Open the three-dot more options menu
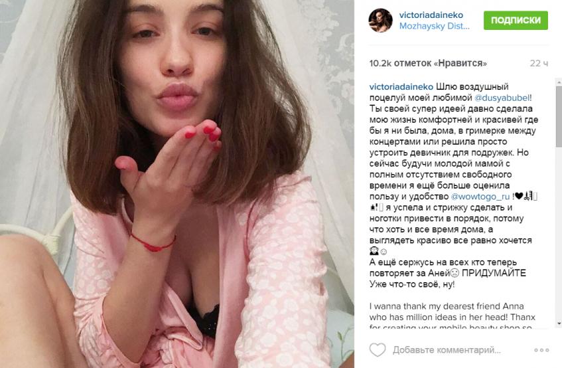Viewport: 562px width, 368px height. [x=541, y=350]
